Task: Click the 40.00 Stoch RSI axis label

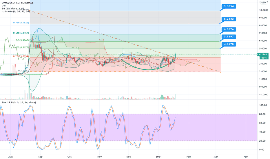Action: click(x=262, y=132)
